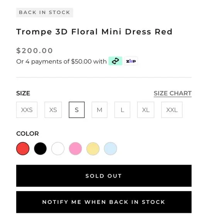Screen dimensions: 224x224
Task: Select the pink color swatch
Action: pyautogui.click(x=75, y=149)
